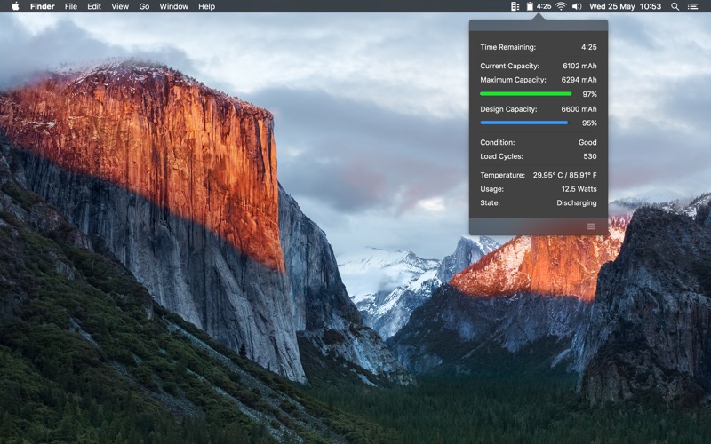The height and width of the screenshot is (444, 711).
Task: Click the Temperature reading in battery panel
Action: pos(564,175)
